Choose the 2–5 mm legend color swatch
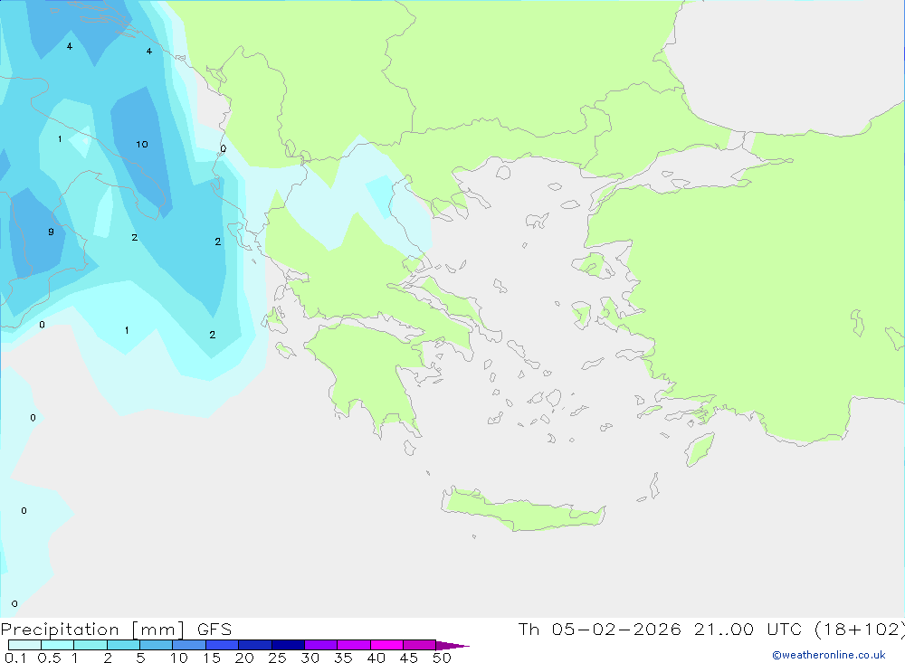Image resolution: width=905 pixels, height=663 pixels. coord(123,645)
